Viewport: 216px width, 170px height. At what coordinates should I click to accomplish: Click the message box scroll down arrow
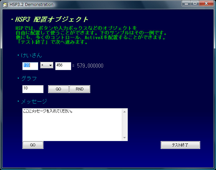(x=125, y=138)
